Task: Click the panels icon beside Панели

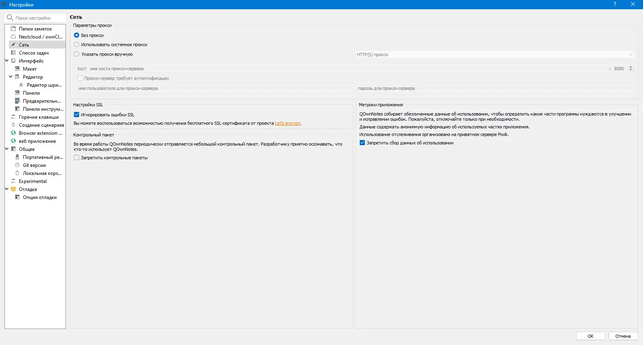Action: click(17, 93)
